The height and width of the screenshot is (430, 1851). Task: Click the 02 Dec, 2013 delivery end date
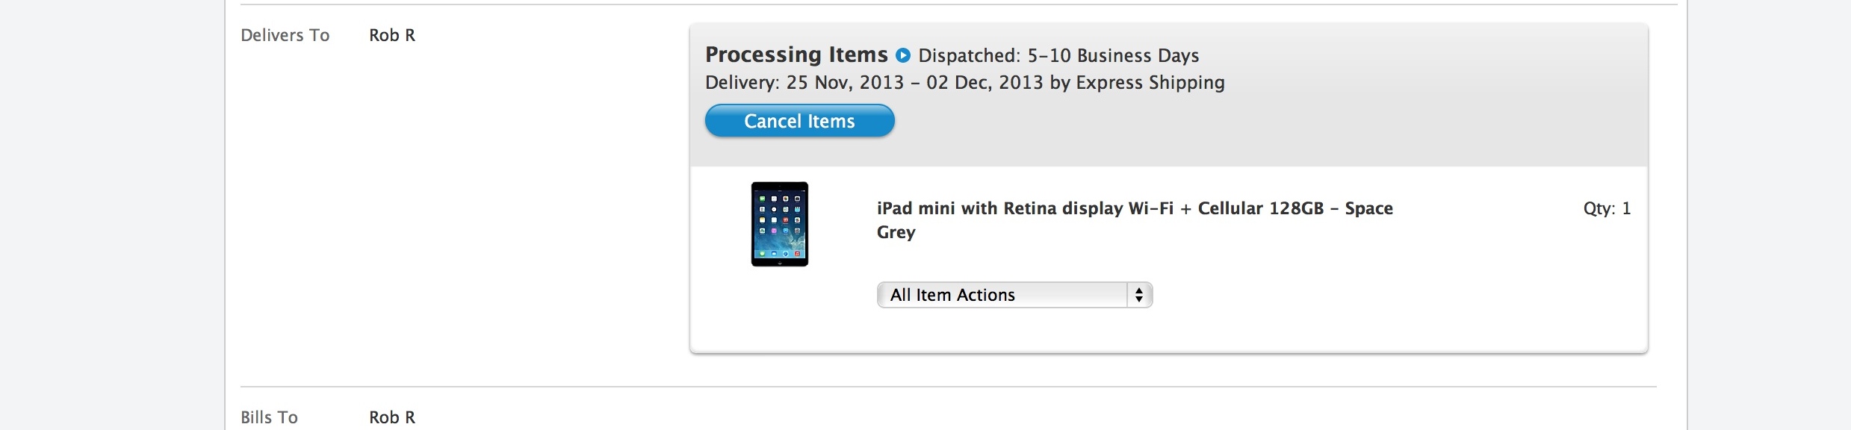985,83
